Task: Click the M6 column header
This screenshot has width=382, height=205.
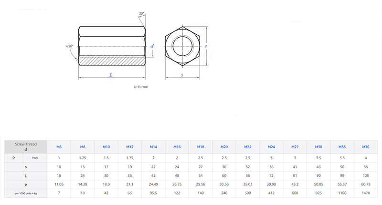Action: click(x=59, y=147)
